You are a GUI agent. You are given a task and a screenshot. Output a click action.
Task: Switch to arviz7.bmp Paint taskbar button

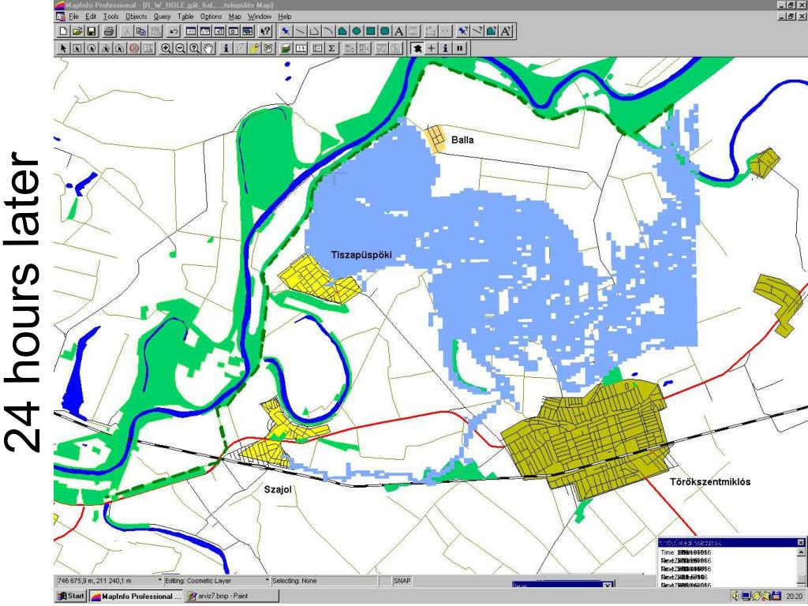pos(232,597)
